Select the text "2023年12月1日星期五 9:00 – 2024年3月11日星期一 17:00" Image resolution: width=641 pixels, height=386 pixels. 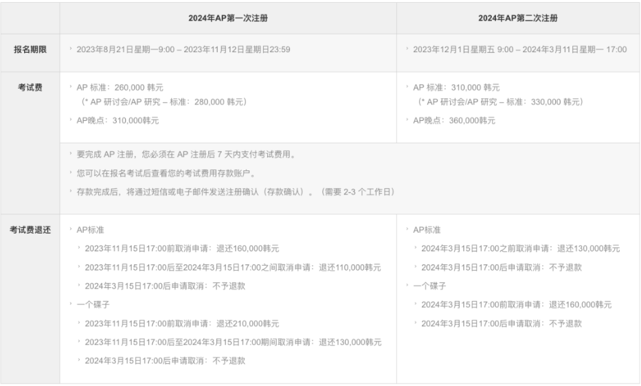click(x=519, y=49)
